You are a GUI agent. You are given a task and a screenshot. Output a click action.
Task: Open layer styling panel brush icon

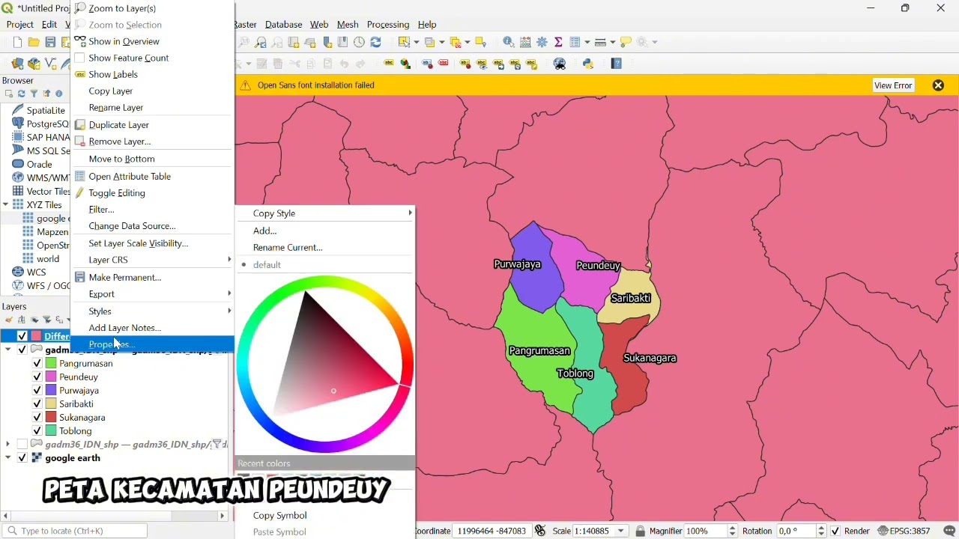9,320
